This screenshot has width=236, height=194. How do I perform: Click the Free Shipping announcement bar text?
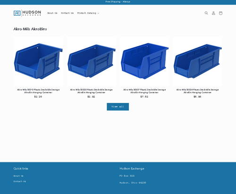tap(118, 2)
